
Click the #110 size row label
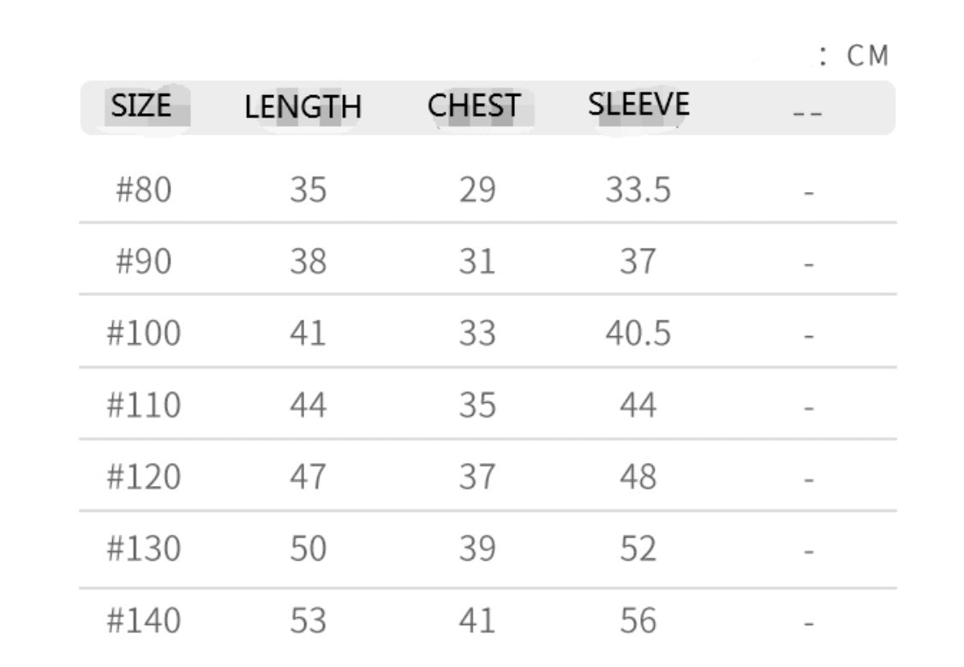[143, 404]
